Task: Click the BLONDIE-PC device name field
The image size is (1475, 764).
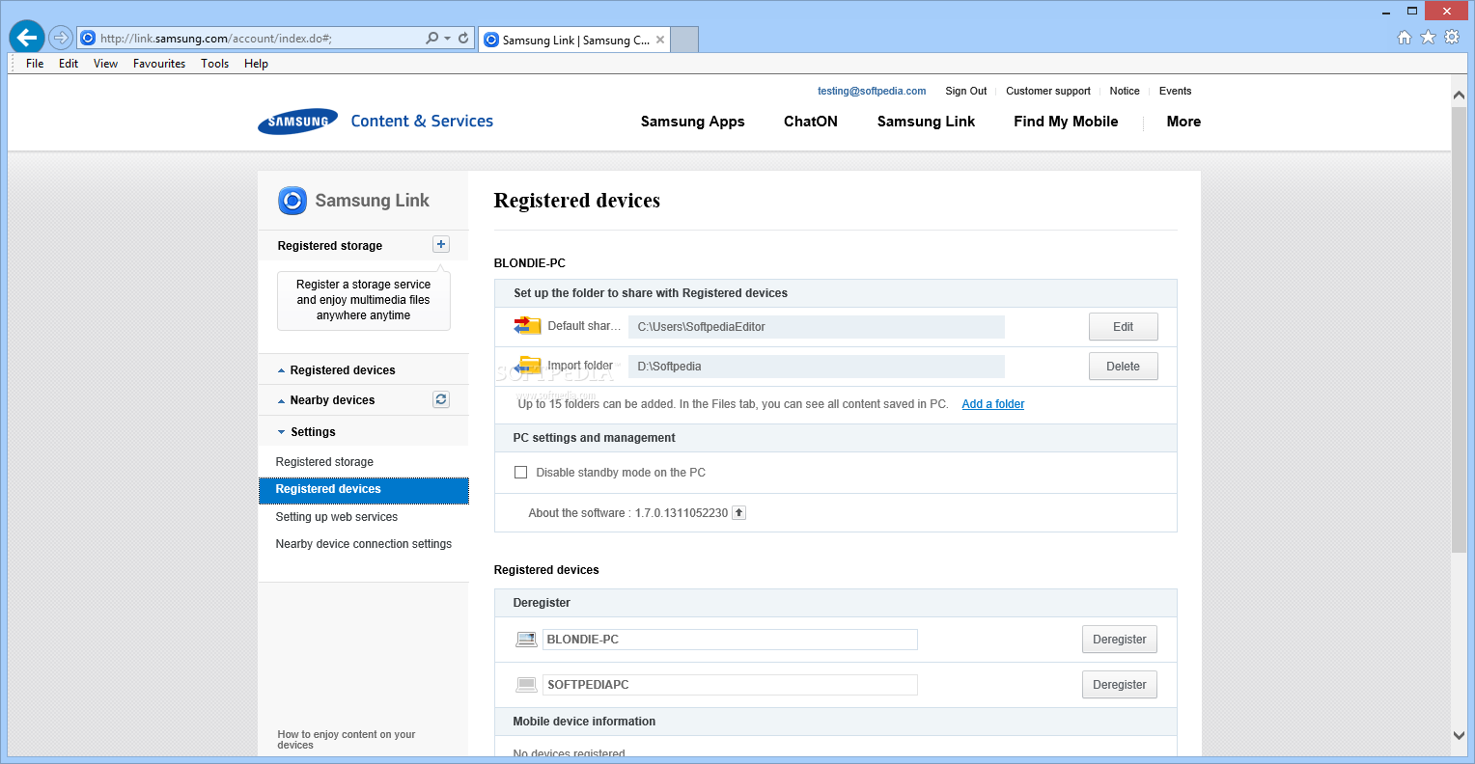Action: pos(730,640)
